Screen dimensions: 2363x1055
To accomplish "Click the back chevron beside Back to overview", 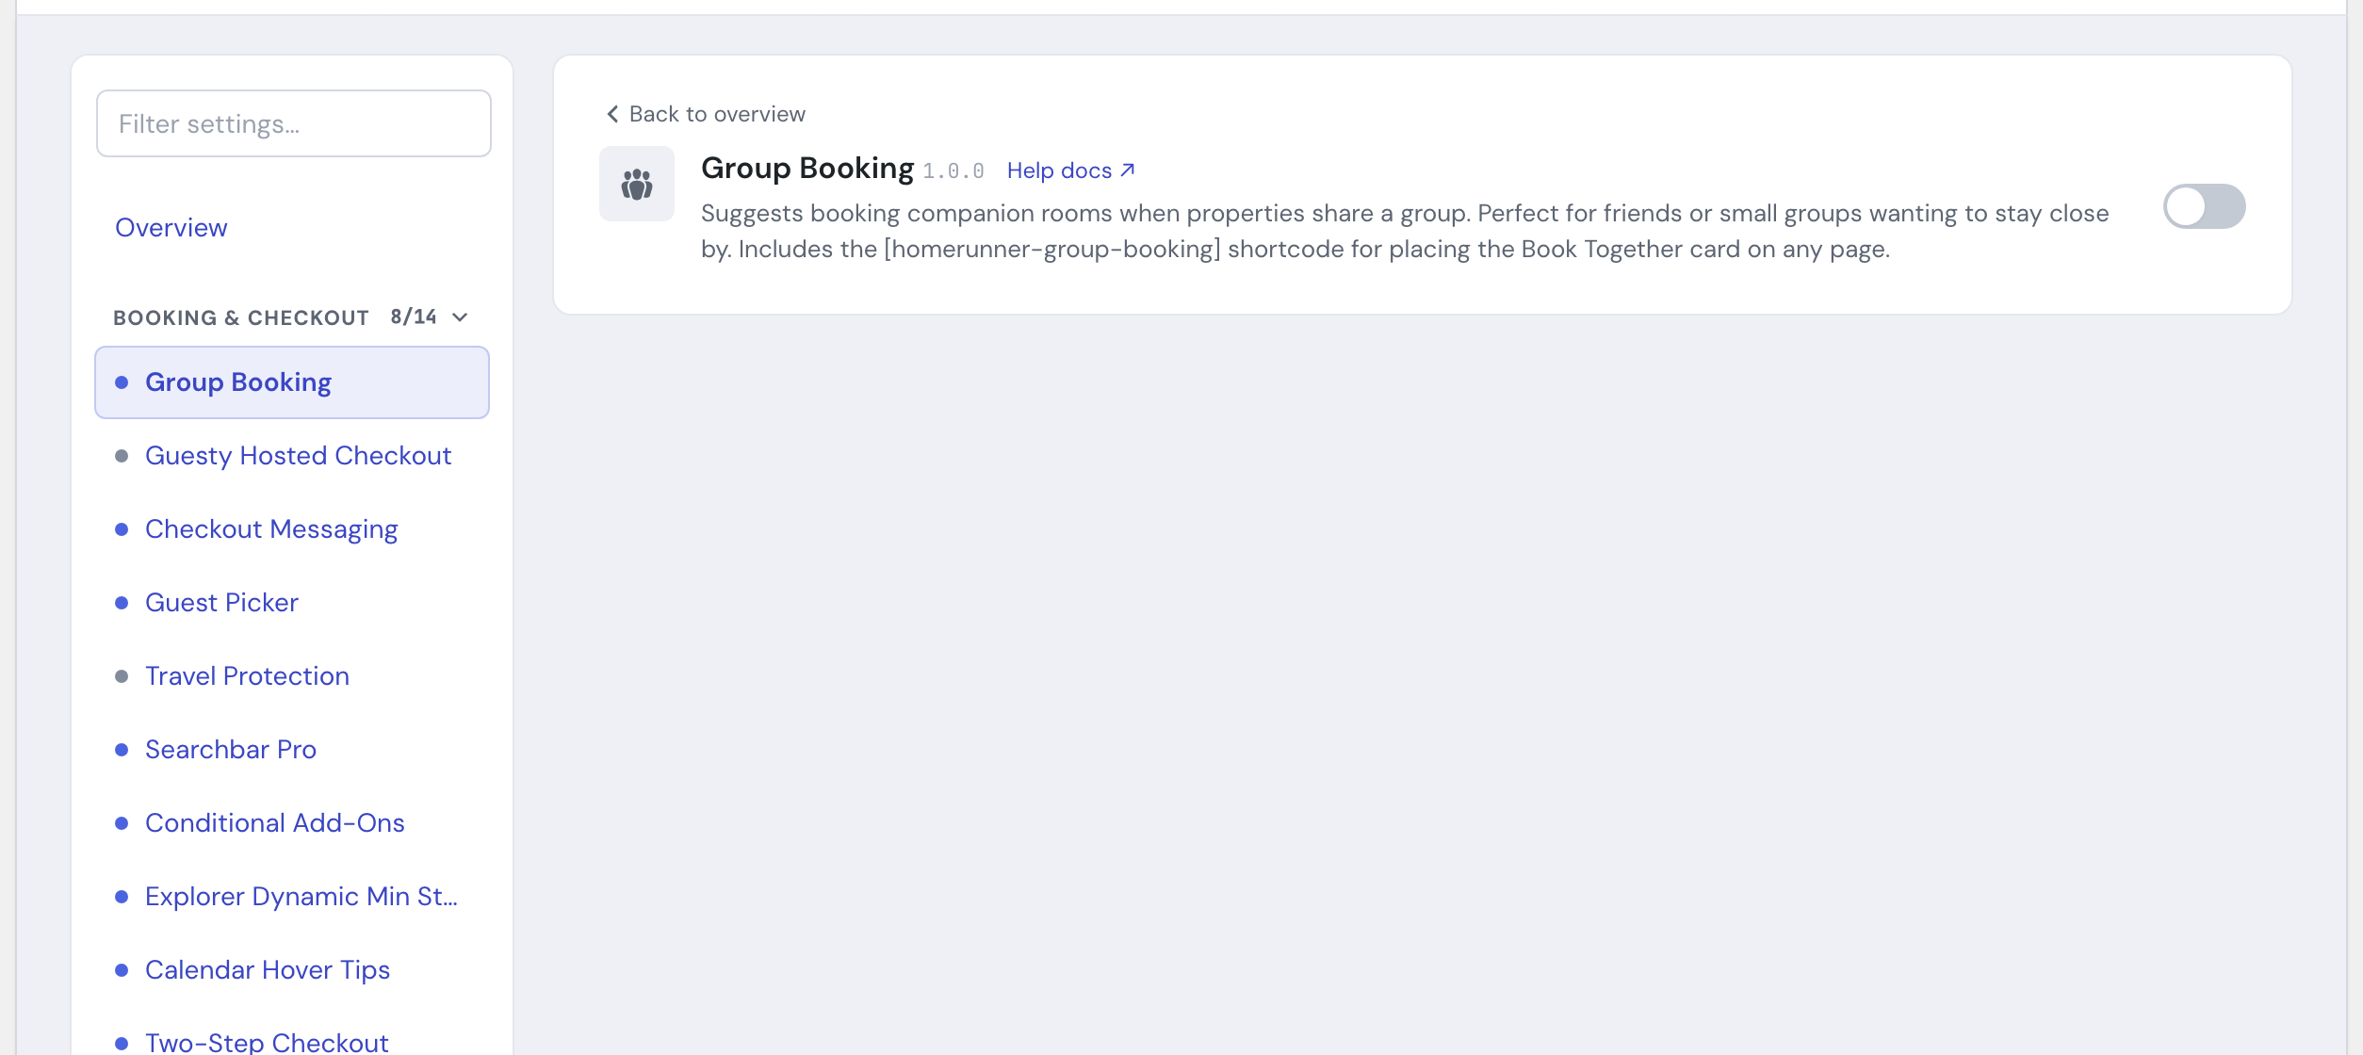I will 612,114.
